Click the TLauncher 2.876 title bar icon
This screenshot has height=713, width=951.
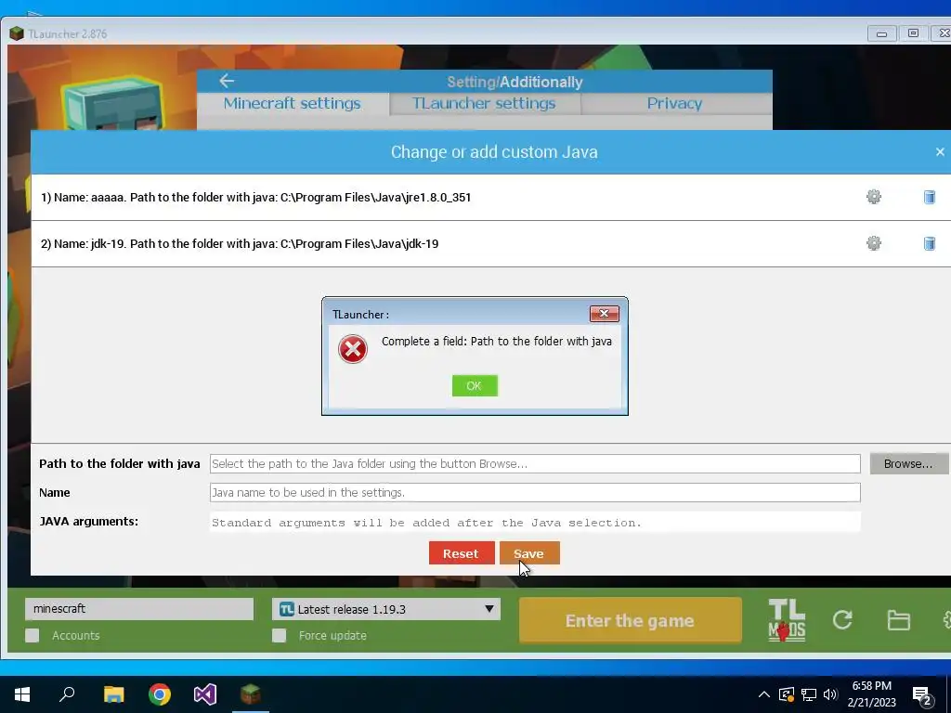coord(17,34)
